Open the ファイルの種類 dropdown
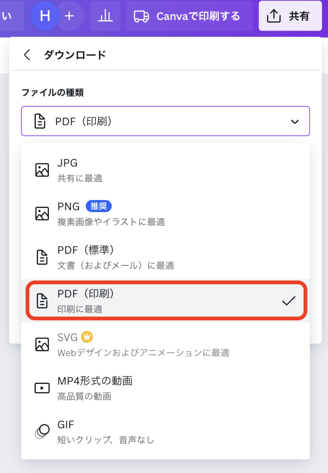Screen dimensions: 328x473 pos(165,121)
